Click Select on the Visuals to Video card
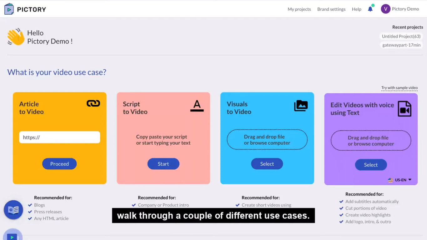The height and width of the screenshot is (240, 427). (267, 164)
